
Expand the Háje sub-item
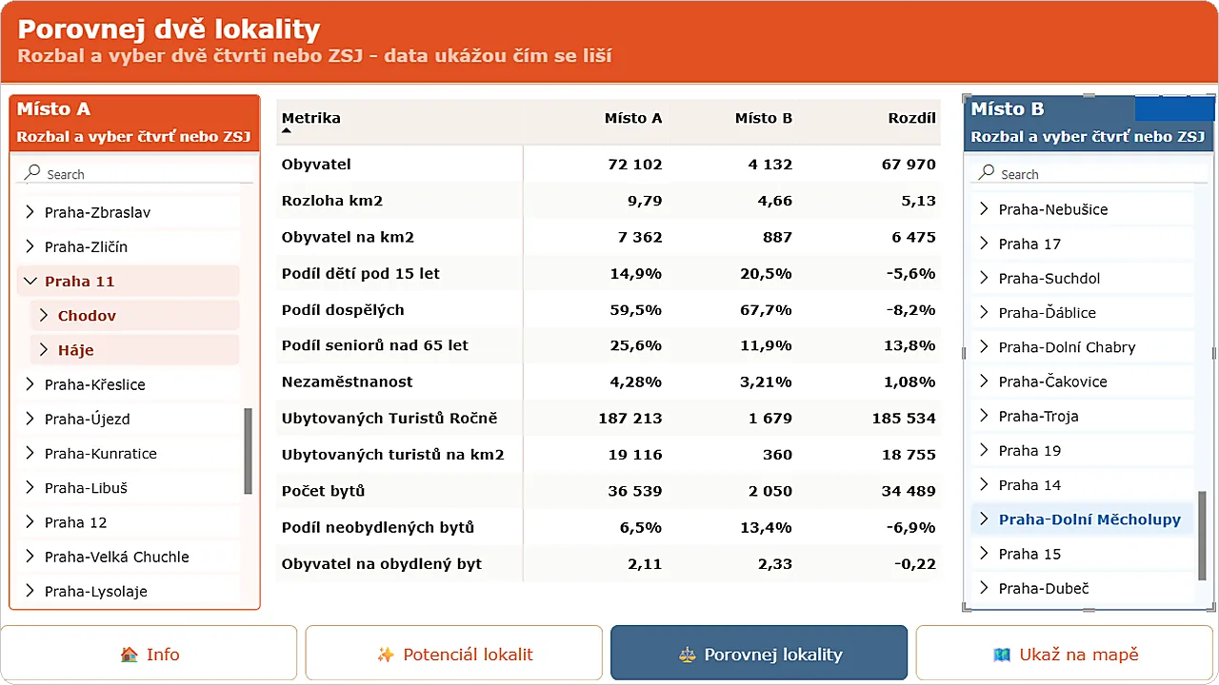tap(43, 349)
